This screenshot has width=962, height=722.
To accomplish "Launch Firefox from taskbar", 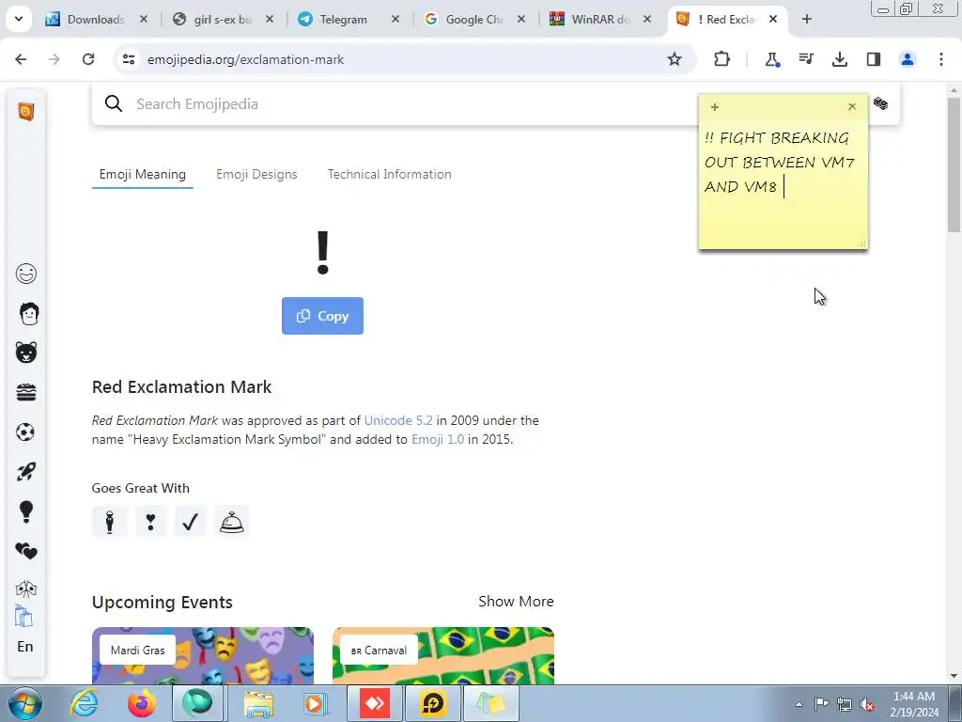I will 142,703.
